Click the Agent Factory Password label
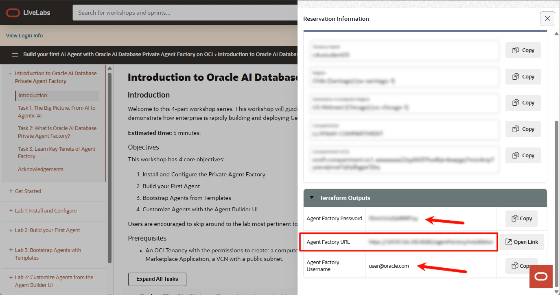560x295 pixels. click(335, 218)
